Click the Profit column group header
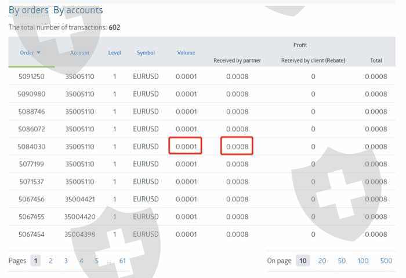The width and height of the screenshot is (406, 278). (300, 45)
